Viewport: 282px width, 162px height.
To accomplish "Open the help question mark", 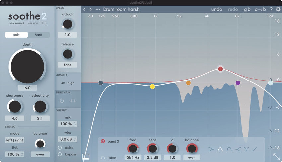I will [271, 9].
